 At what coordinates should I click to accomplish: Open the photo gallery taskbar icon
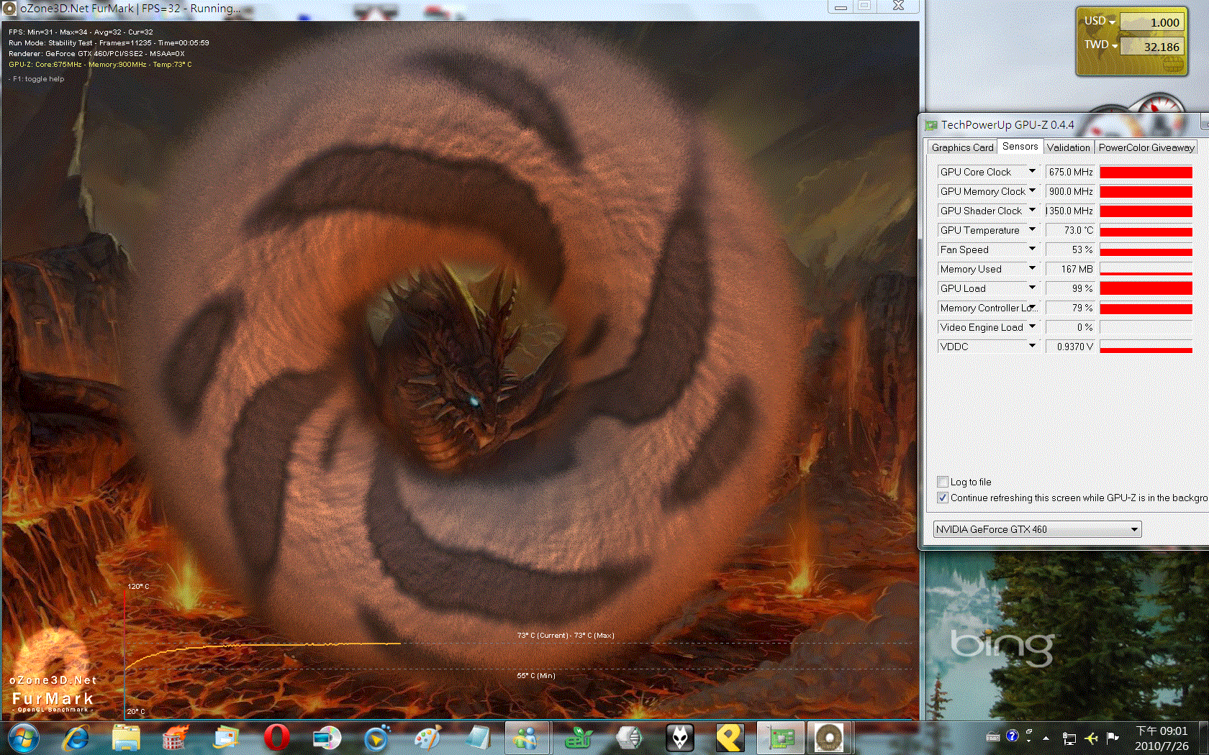pos(227,738)
